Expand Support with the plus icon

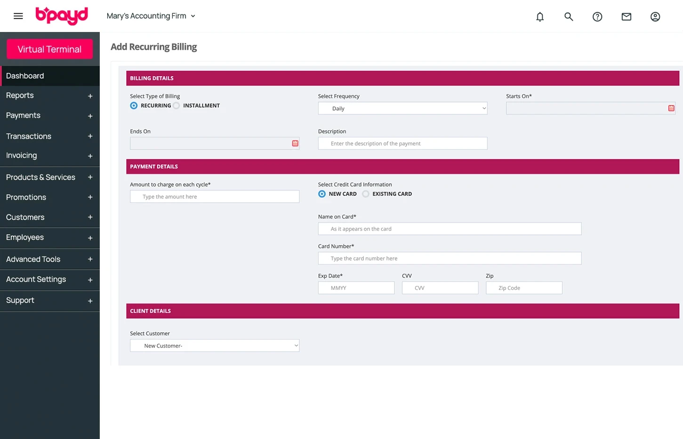point(90,301)
